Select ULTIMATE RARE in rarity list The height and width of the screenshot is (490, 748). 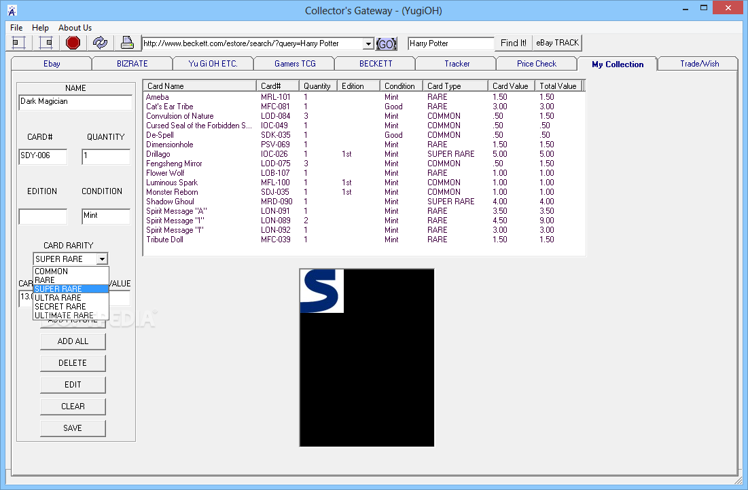[x=71, y=315]
